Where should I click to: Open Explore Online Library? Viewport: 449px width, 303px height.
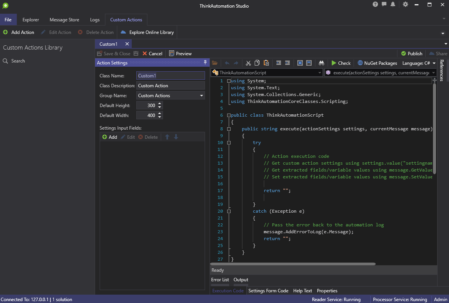coord(147,32)
